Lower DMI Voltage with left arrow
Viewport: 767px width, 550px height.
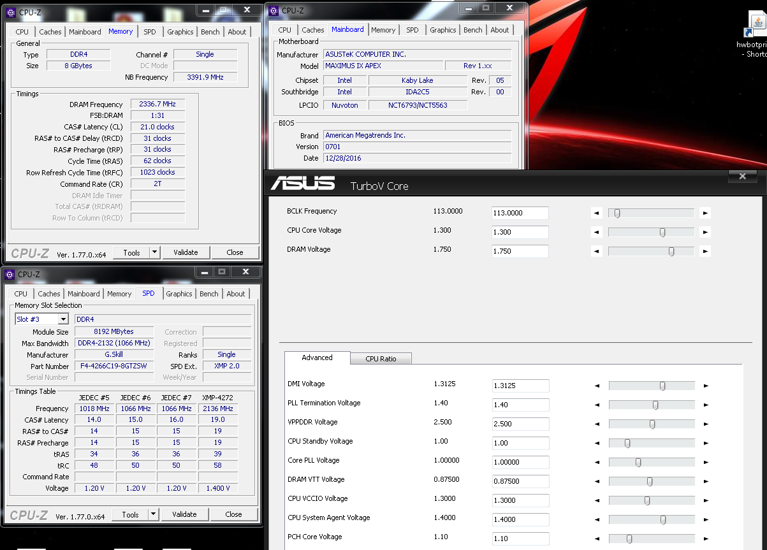[x=597, y=386]
